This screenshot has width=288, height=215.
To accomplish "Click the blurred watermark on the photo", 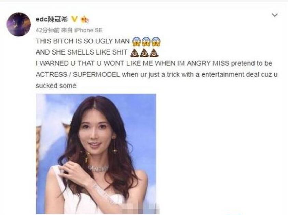I will 140,208.
